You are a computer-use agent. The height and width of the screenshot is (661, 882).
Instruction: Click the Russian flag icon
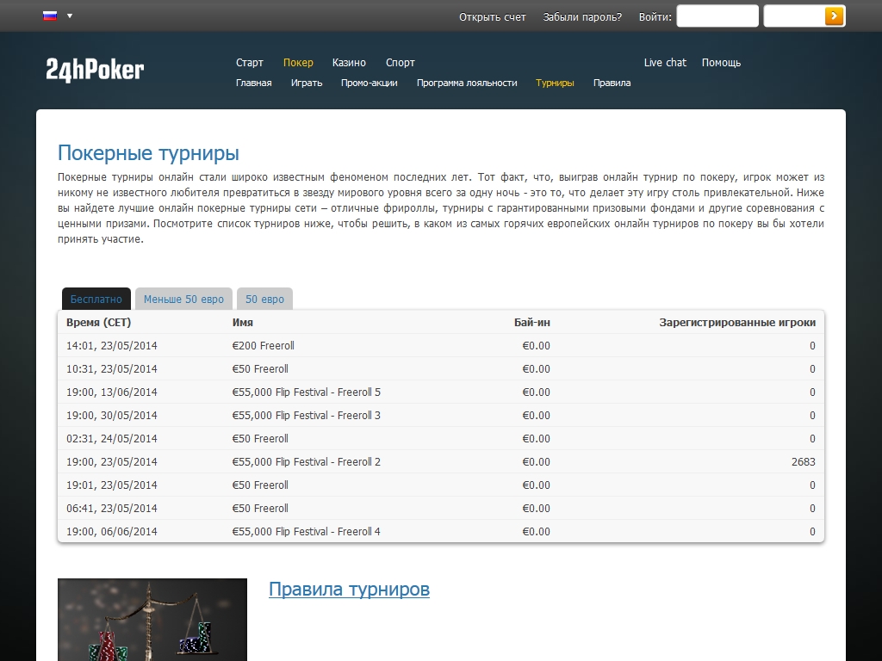[x=50, y=15]
